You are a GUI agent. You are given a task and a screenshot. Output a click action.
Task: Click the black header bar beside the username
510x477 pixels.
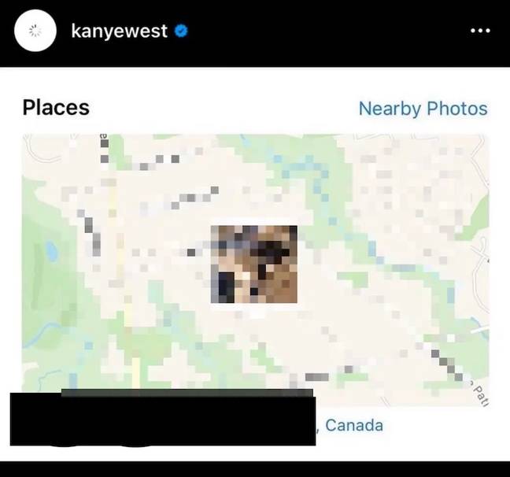click(x=325, y=32)
